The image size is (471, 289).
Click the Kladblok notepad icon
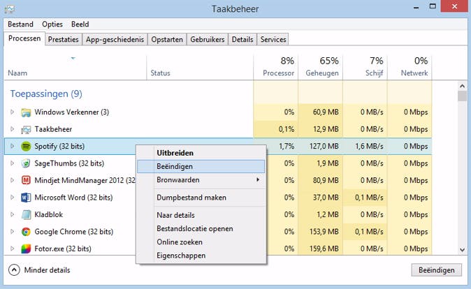[x=26, y=214]
